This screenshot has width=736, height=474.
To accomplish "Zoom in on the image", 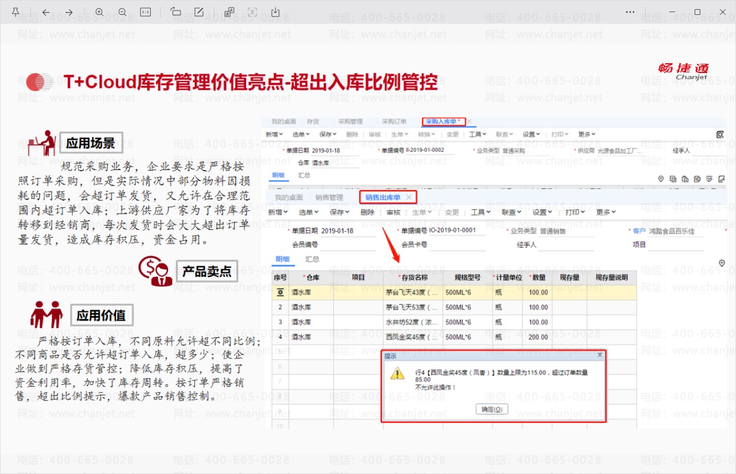I will (99, 12).
